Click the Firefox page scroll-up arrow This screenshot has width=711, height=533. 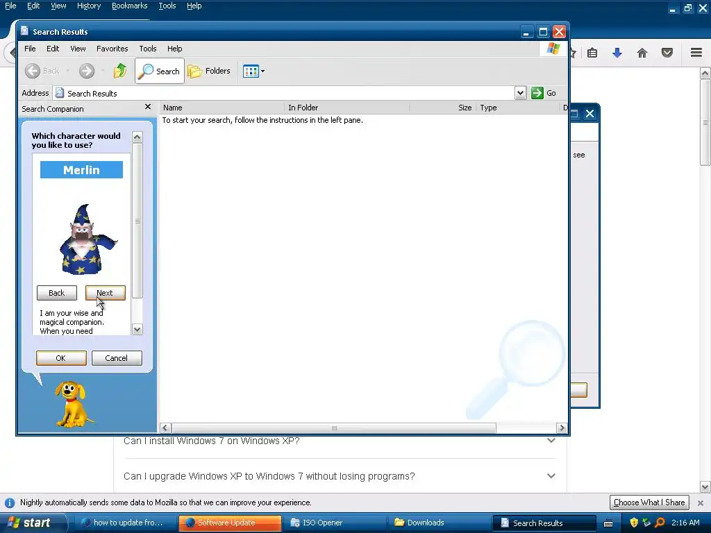point(705,73)
